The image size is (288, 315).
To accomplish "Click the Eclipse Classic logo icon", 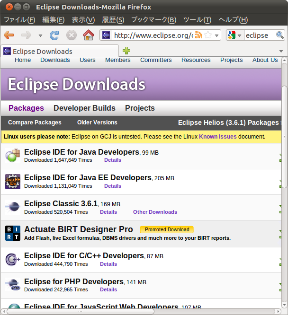I will coord(13,207).
